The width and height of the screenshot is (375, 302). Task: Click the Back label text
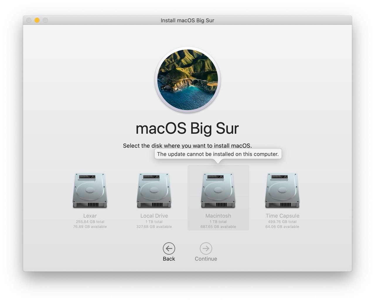[169, 259]
